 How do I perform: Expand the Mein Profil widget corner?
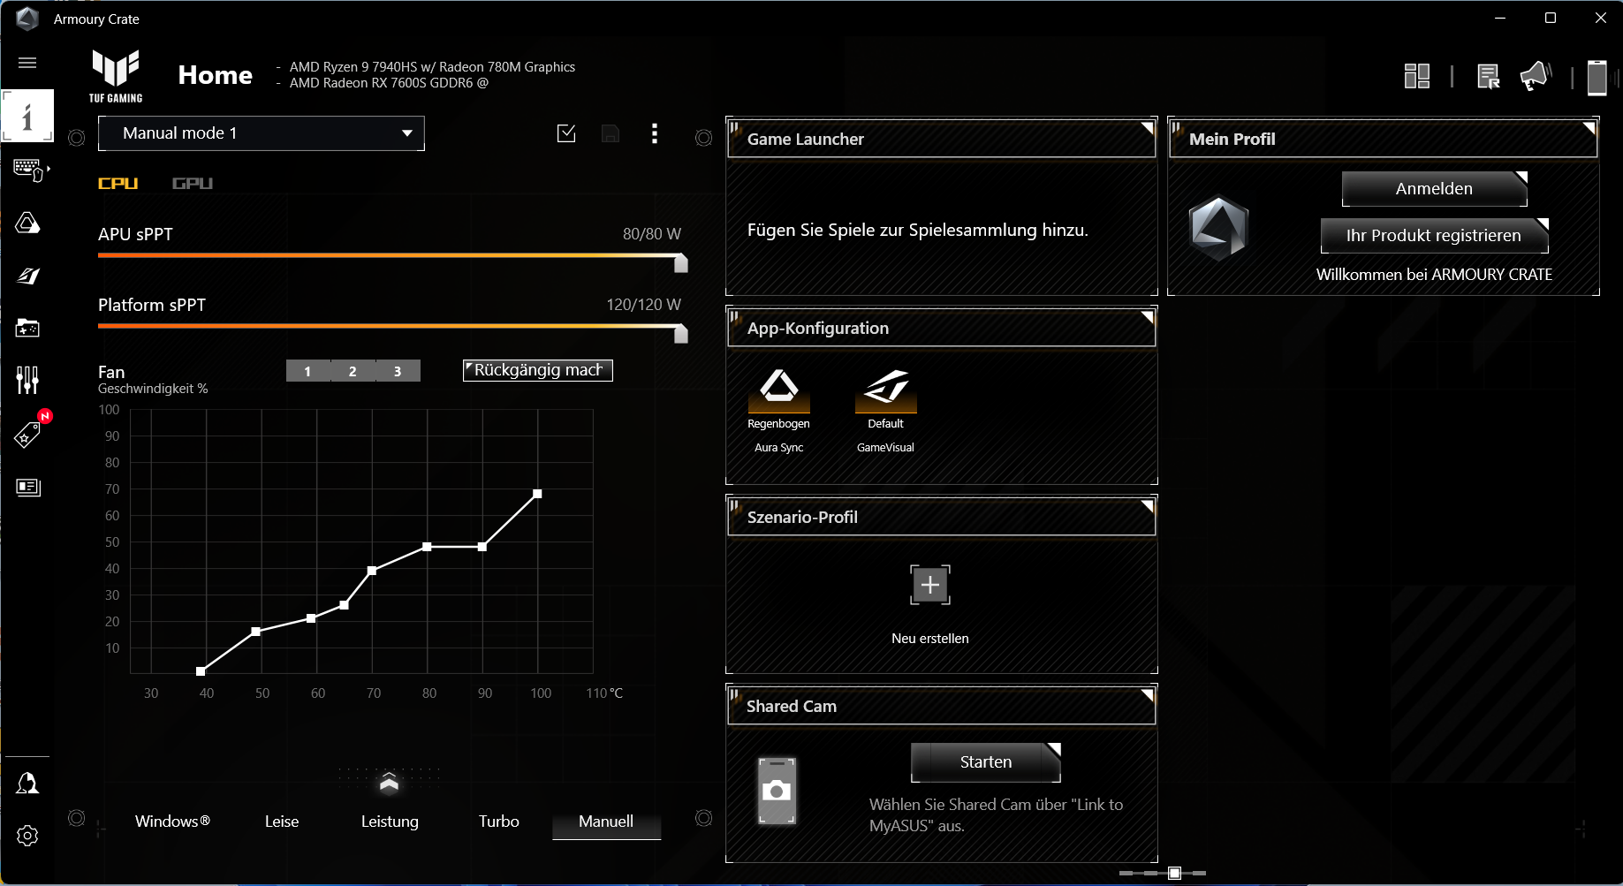coord(1589,128)
